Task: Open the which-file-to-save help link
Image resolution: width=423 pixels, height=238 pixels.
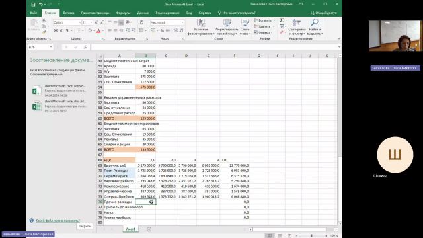Action: [x=58, y=221]
